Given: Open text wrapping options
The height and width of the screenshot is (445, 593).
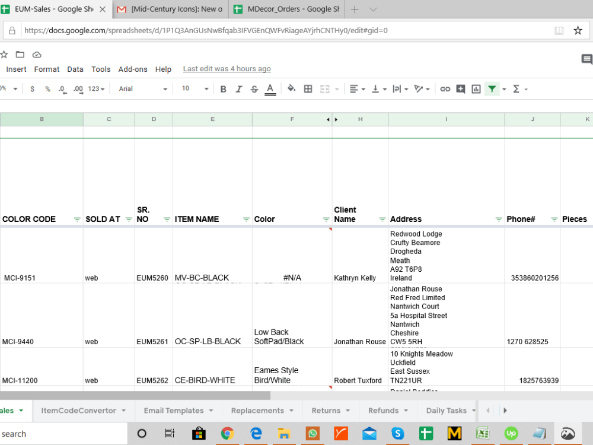Looking at the screenshot, I should pyautogui.click(x=400, y=89).
